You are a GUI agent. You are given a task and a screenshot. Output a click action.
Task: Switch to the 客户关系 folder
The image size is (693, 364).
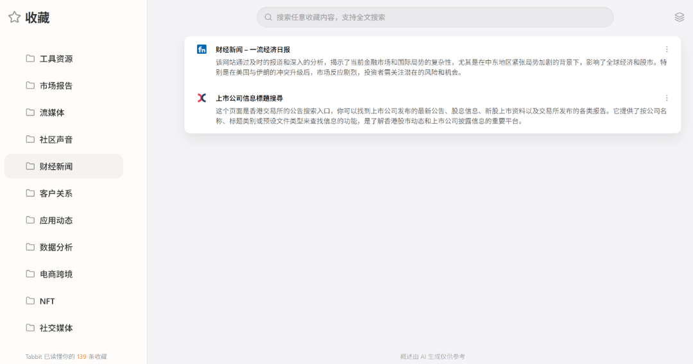click(56, 194)
